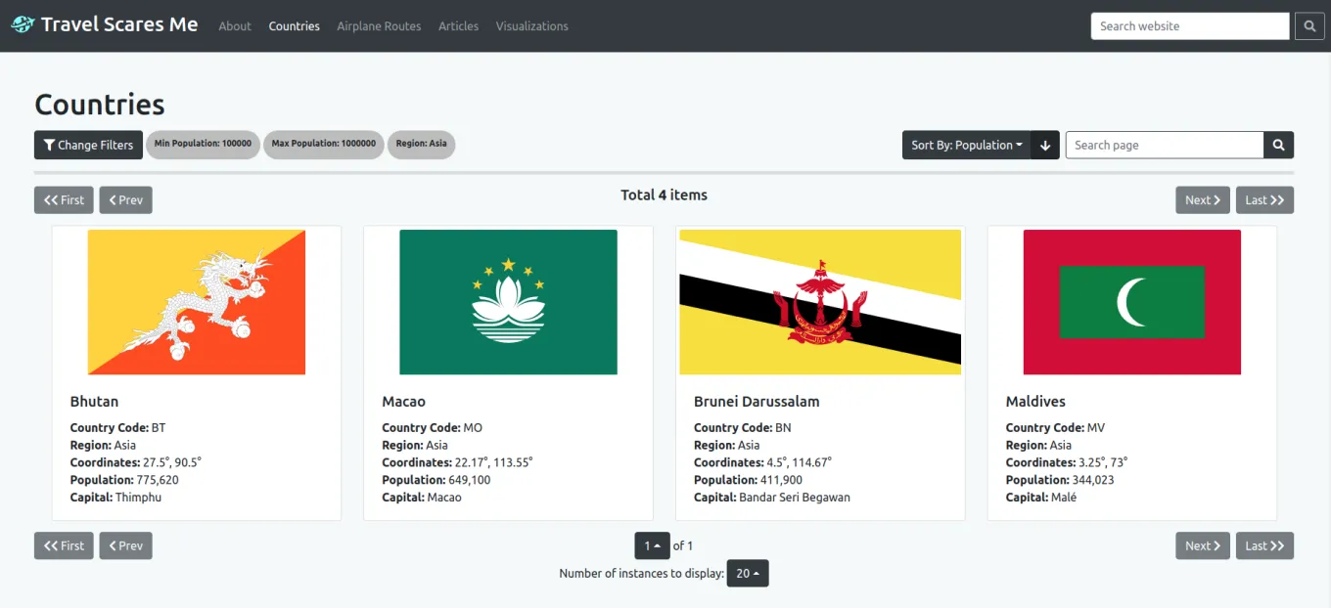
Task: Open the Visualizations menu item
Action: pos(531,26)
